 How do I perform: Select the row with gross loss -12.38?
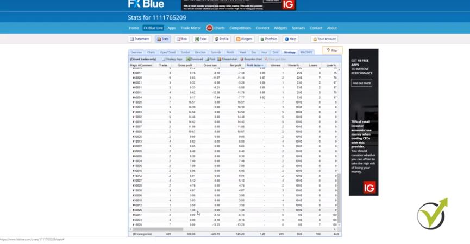pos(234,92)
